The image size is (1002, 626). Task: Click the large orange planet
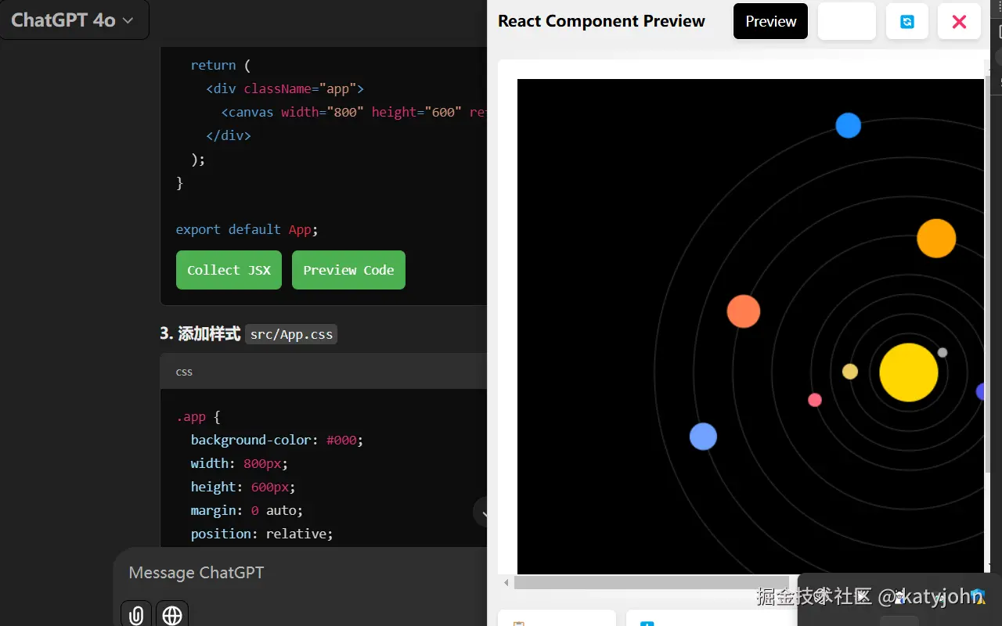coord(936,238)
